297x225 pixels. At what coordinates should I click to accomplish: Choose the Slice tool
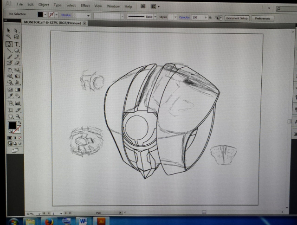click(18, 110)
